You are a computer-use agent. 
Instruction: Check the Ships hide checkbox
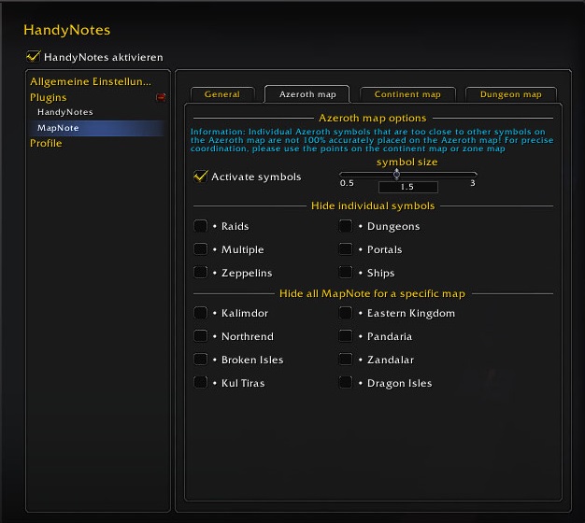click(346, 273)
